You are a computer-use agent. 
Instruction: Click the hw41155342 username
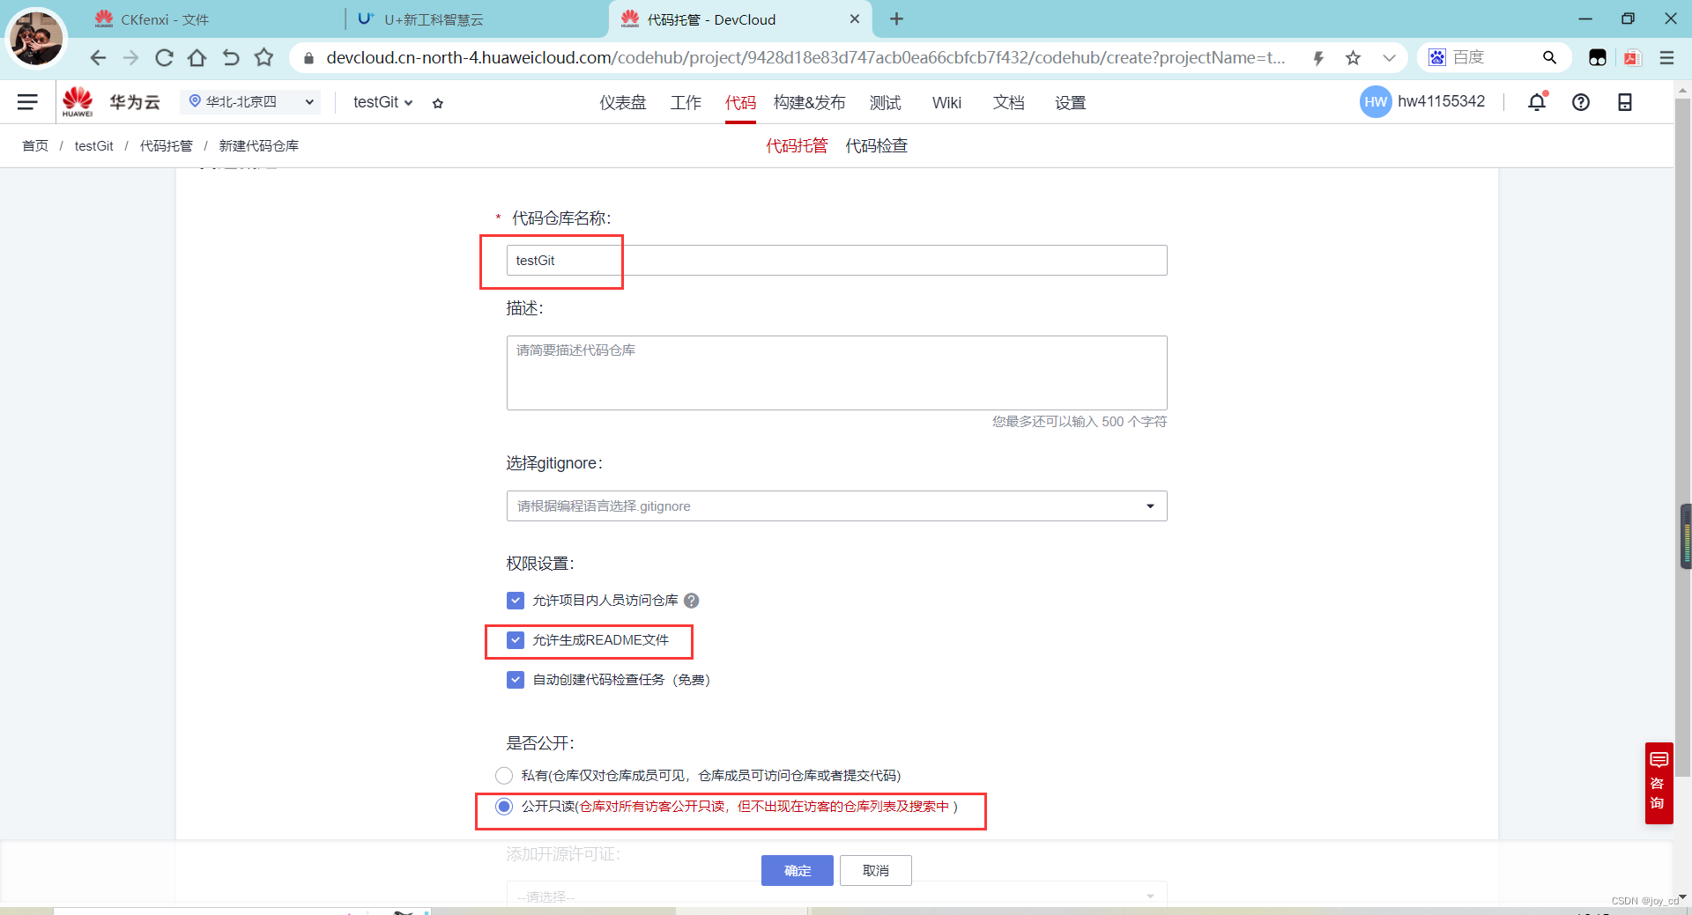tap(1442, 101)
